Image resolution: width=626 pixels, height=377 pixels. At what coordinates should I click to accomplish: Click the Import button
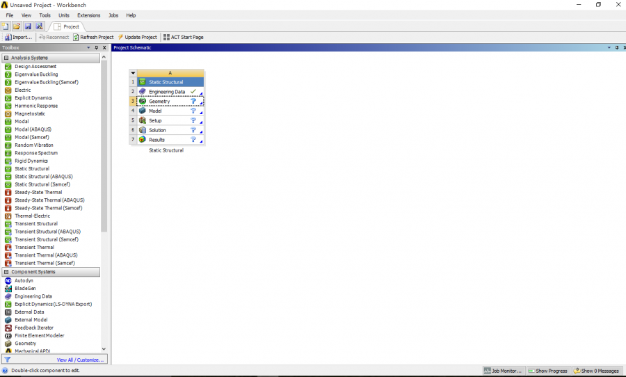[x=18, y=37]
